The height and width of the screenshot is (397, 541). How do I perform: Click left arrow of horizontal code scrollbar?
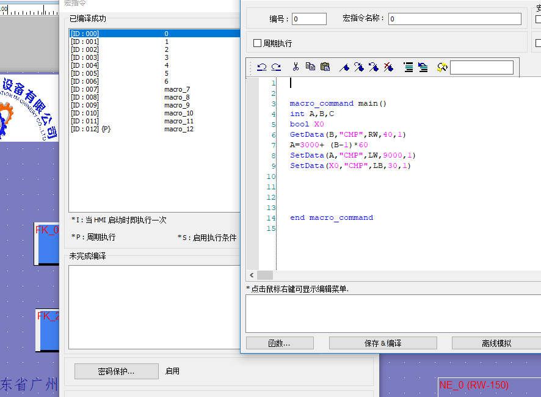(251, 275)
